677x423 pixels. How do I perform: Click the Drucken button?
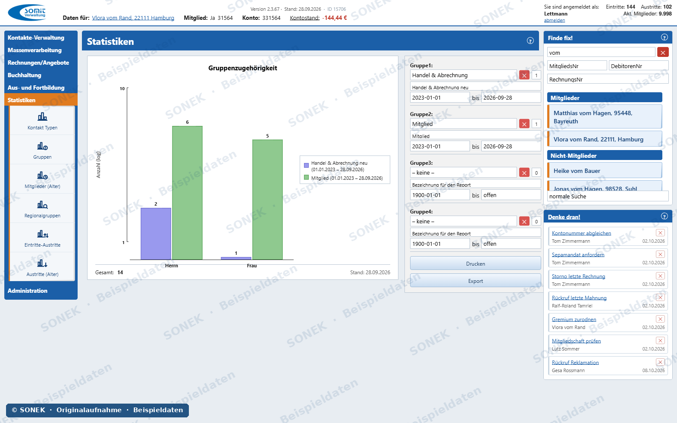pyautogui.click(x=476, y=263)
